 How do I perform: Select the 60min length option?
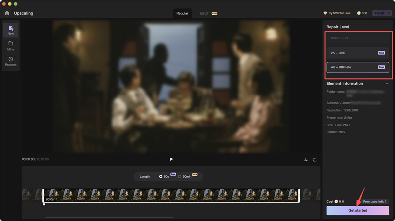click(x=185, y=176)
